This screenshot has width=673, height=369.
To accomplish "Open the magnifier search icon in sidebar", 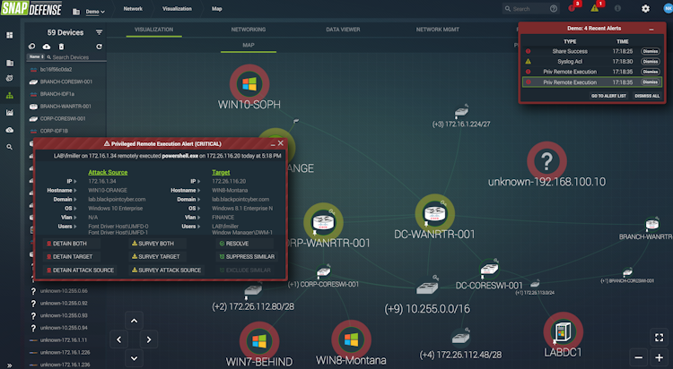I will pos(10,147).
